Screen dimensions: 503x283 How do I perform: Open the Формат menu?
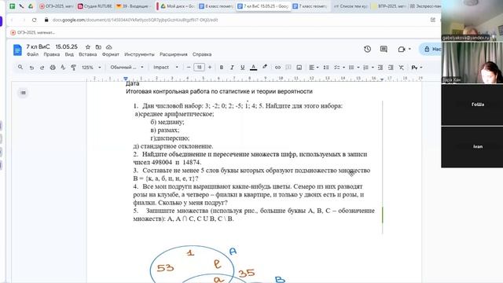click(x=111, y=54)
